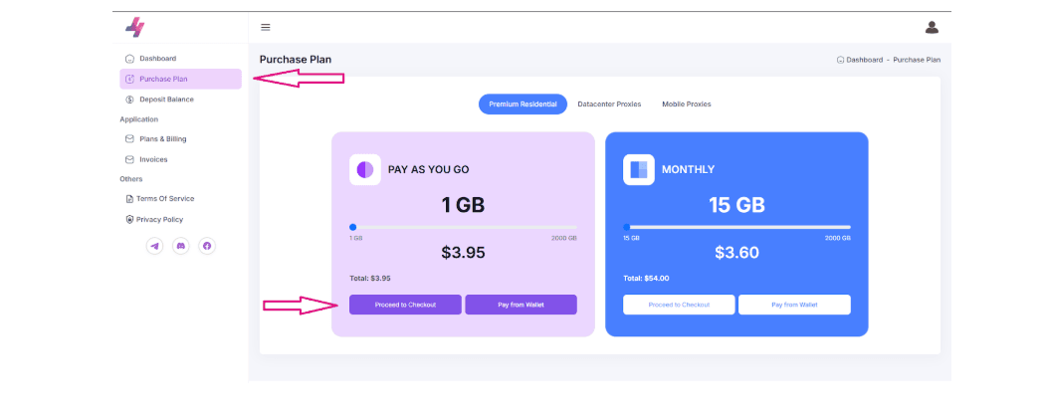Open the Telegram social icon
1047x419 pixels.
pyautogui.click(x=155, y=246)
